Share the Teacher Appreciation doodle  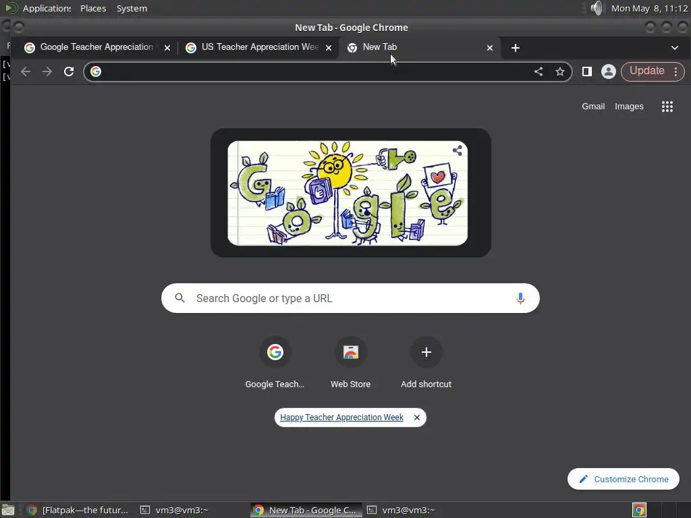[x=458, y=150]
